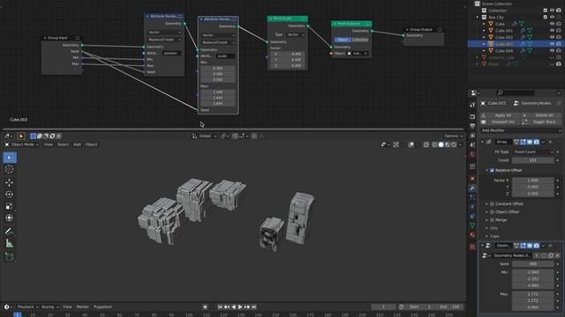Select Cube.003 in the outliner
This screenshot has width=565, height=317.
click(504, 44)
